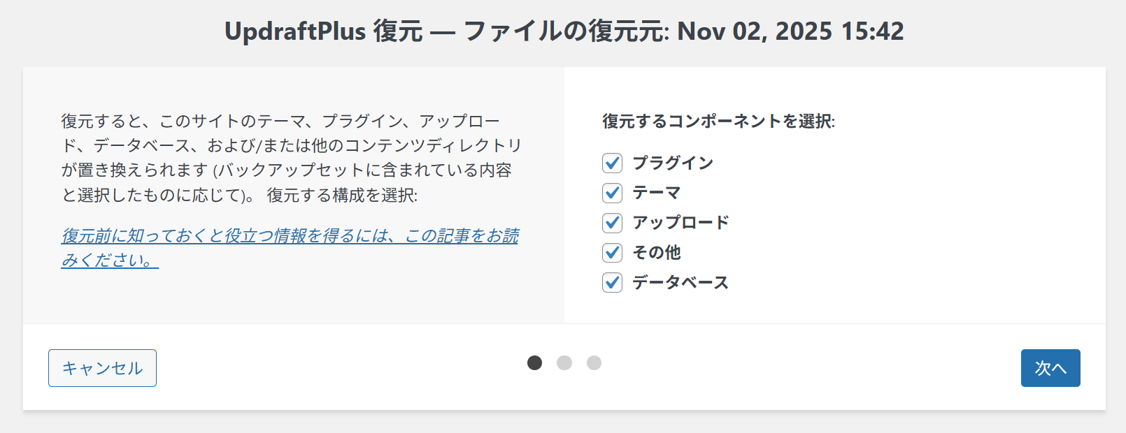This screenshot has height=433, width=1126.
Task: Click the テーマ label text
Action: (656, 193)
